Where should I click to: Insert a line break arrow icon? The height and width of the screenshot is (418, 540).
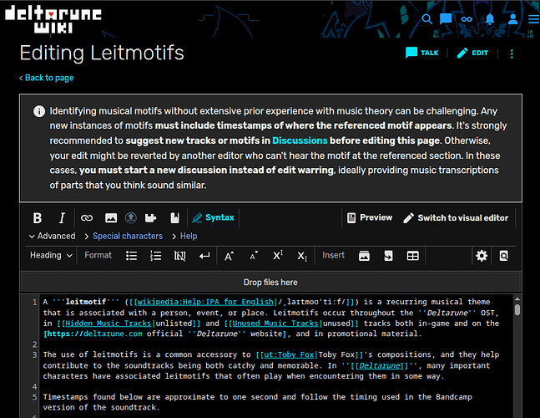point(204,256)
